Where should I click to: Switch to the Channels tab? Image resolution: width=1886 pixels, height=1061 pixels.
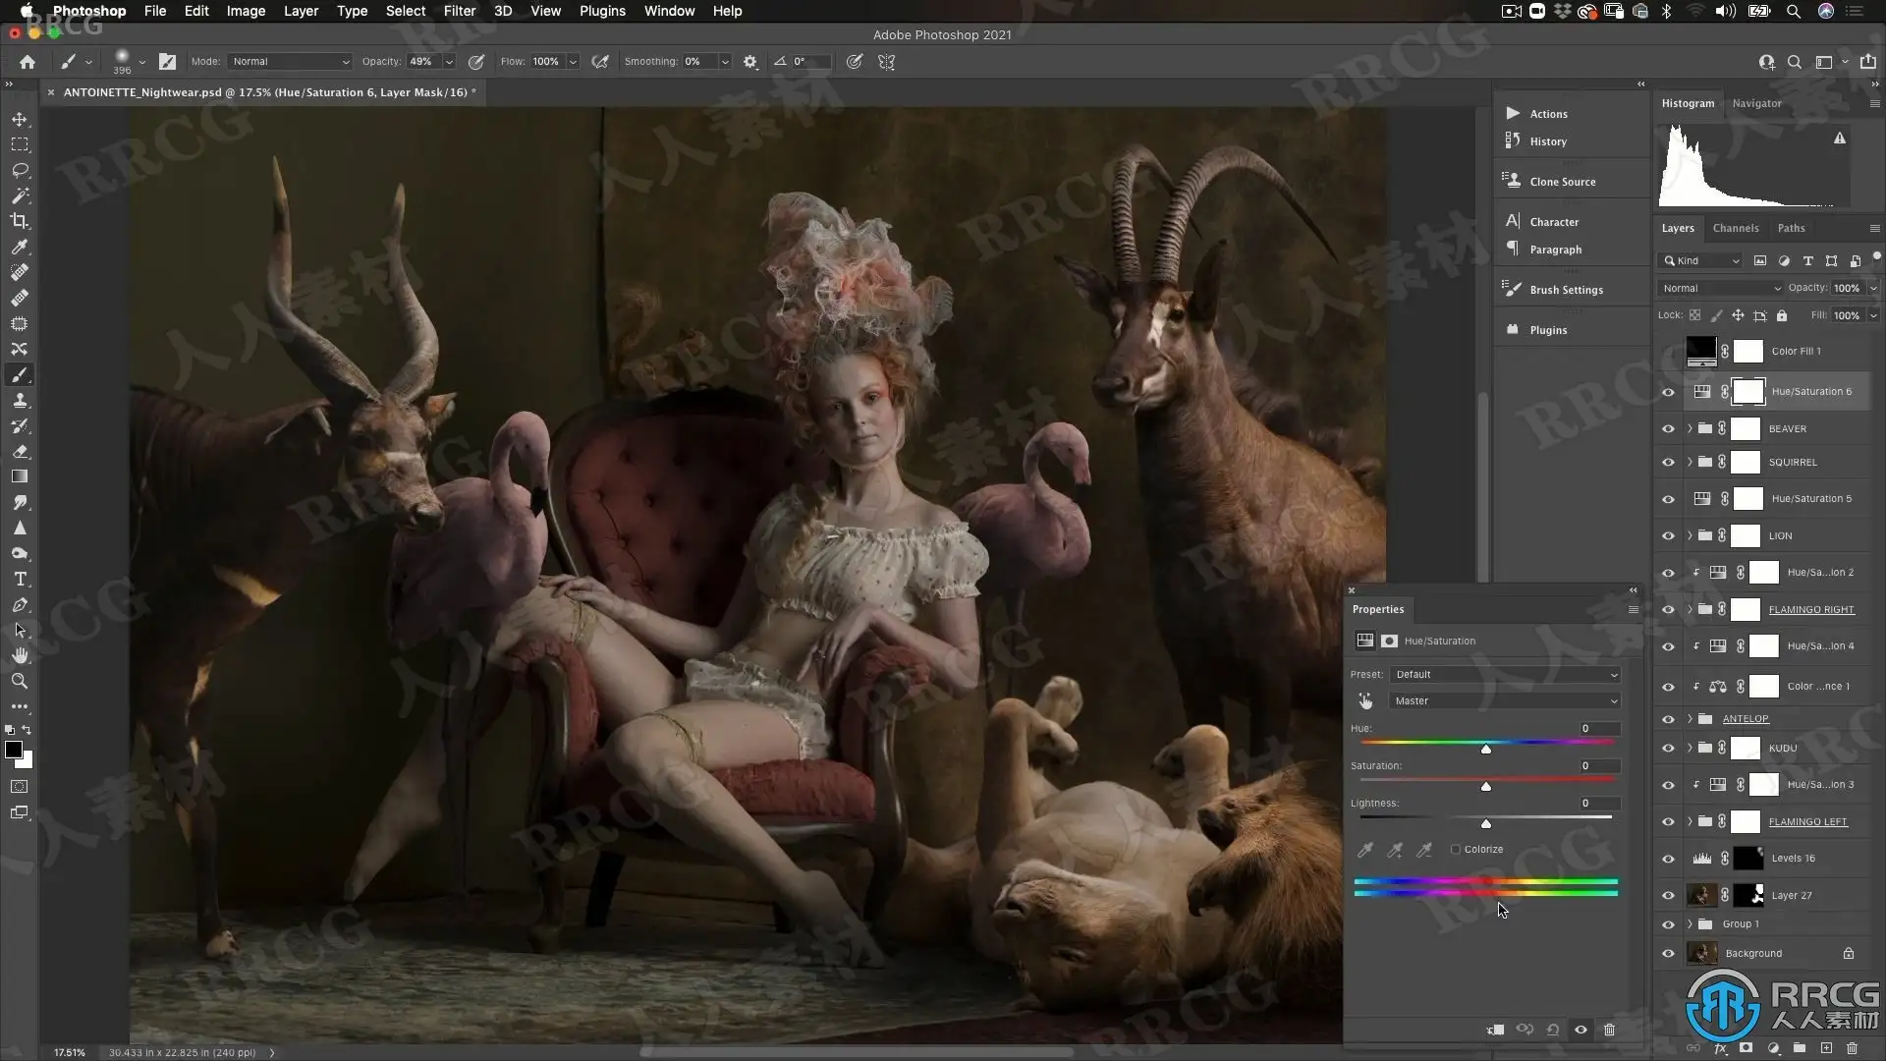(1735, 228)
